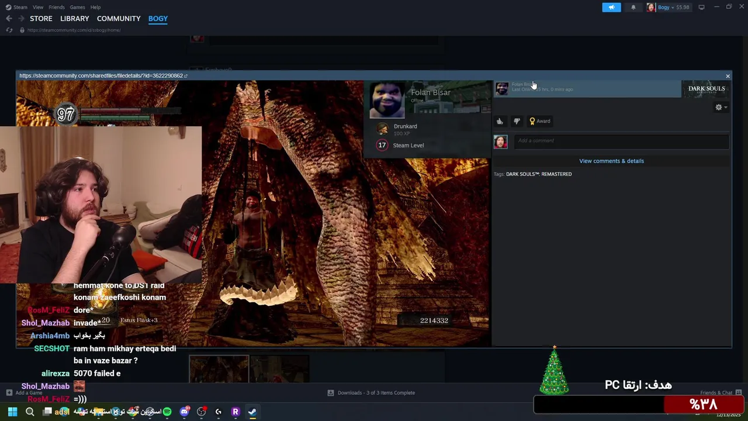Image resolution: width=748 pixels, height=421 pixels.
Task: Click the steamcommunity.com address bar URL
Action: point(74,30)
